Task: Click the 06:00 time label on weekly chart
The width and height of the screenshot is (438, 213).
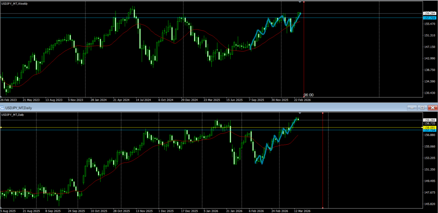Action: click(x=308, y=95)
